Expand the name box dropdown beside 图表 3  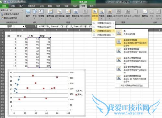pyautogui.click(x=23, y=26)
